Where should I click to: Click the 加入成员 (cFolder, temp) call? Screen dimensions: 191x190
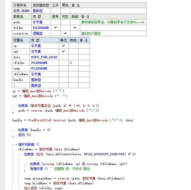pyautogui.click(x=43, y=188)
